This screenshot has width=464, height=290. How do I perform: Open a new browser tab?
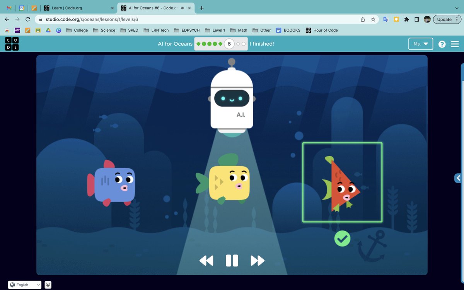pyautogui.click(x=201, y=8)
